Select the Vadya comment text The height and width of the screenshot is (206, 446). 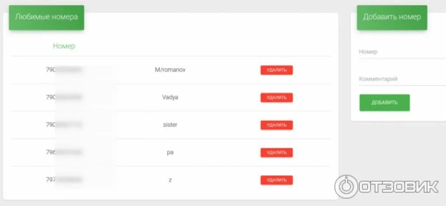(170, 97)
